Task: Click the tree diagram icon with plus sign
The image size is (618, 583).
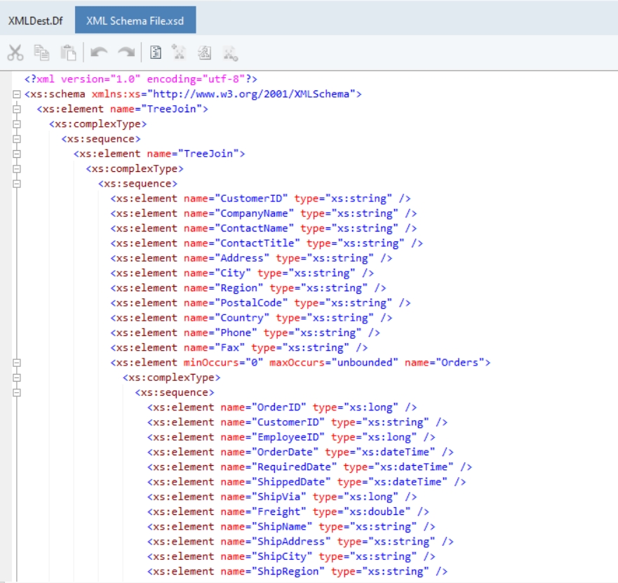Action: click(x=180, y=53)
